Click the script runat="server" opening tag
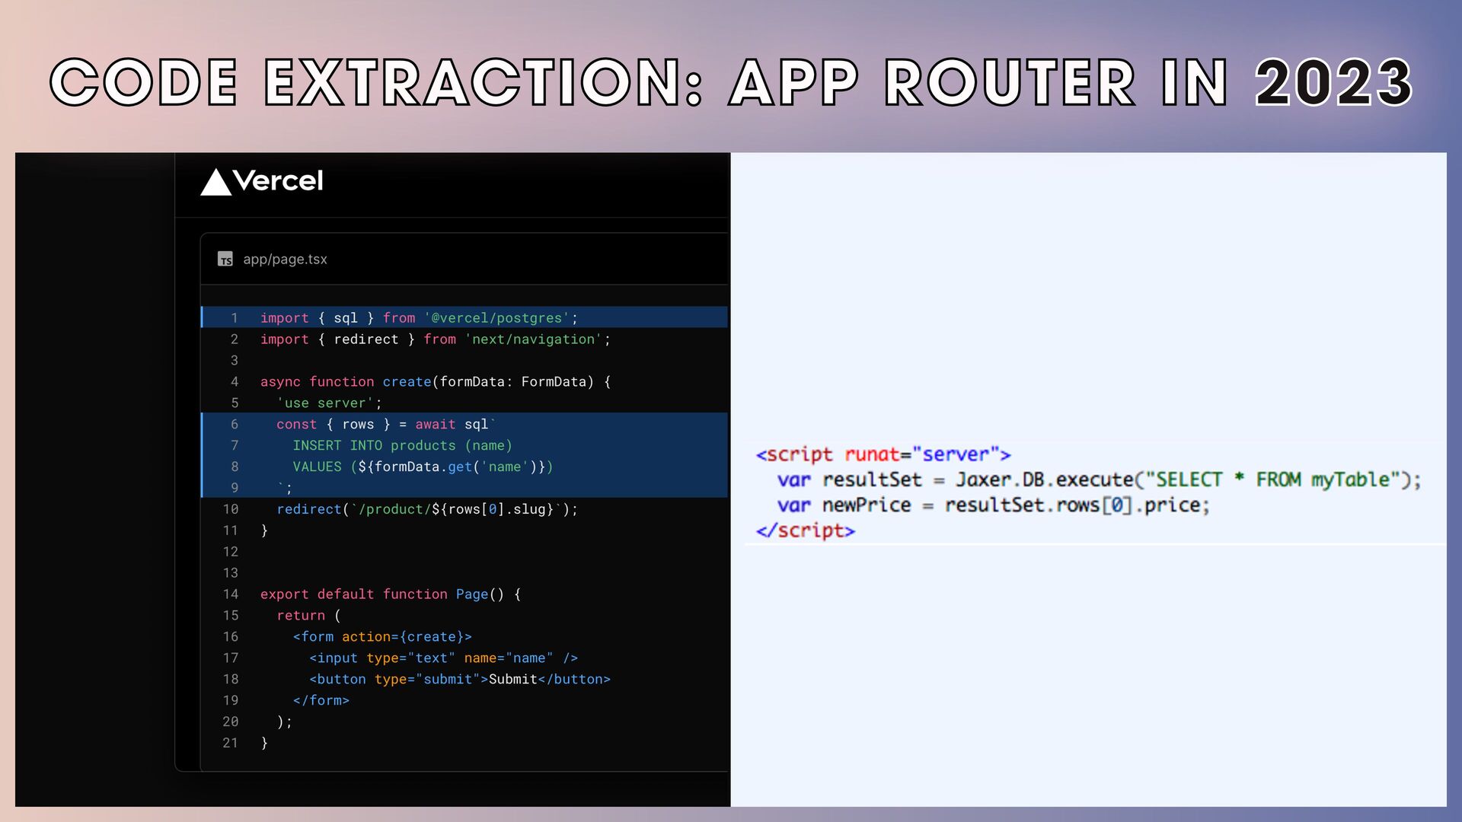Screen dimensions: 1462x822 [x=883, y=455]
